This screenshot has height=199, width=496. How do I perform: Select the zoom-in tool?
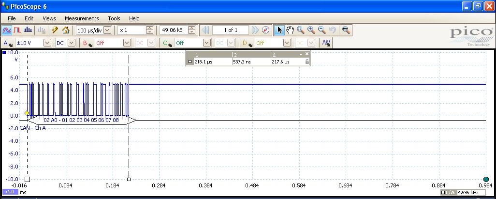coord(311,30)
